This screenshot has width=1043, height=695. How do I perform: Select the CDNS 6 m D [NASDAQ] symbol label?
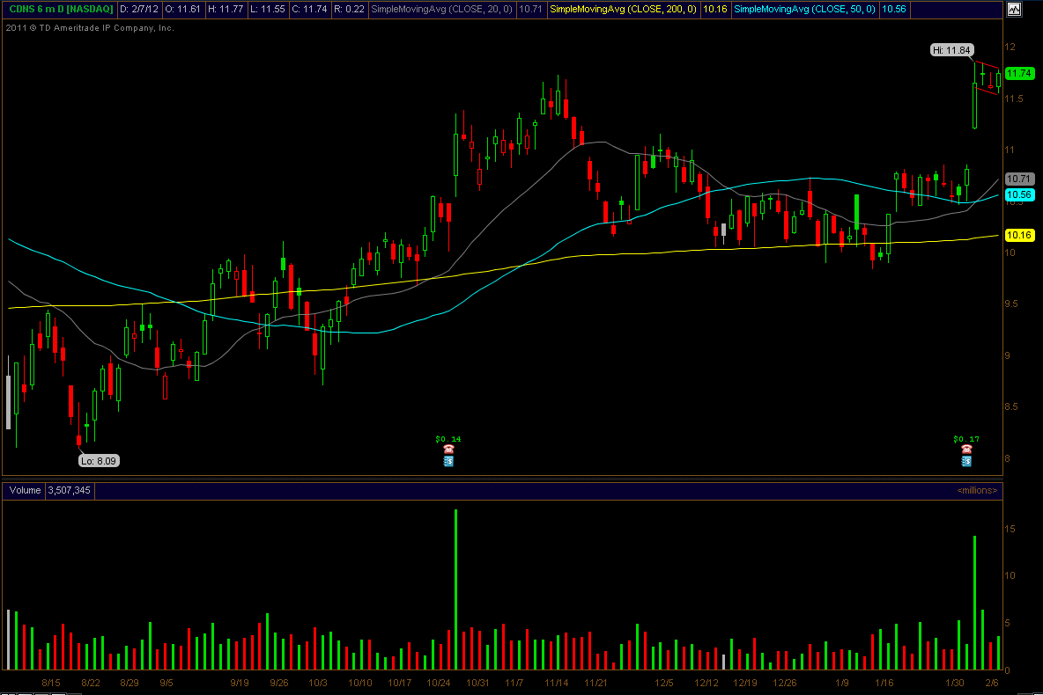(61, 10)
